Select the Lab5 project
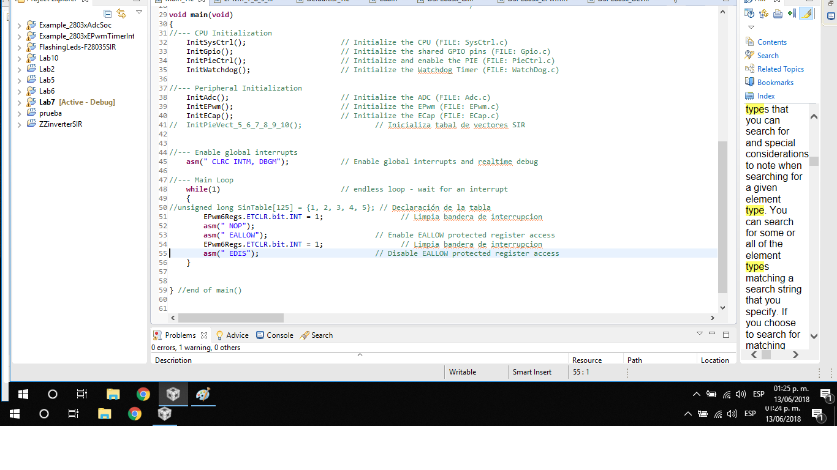This screenshot has height=470, width=837. point(47,80)
